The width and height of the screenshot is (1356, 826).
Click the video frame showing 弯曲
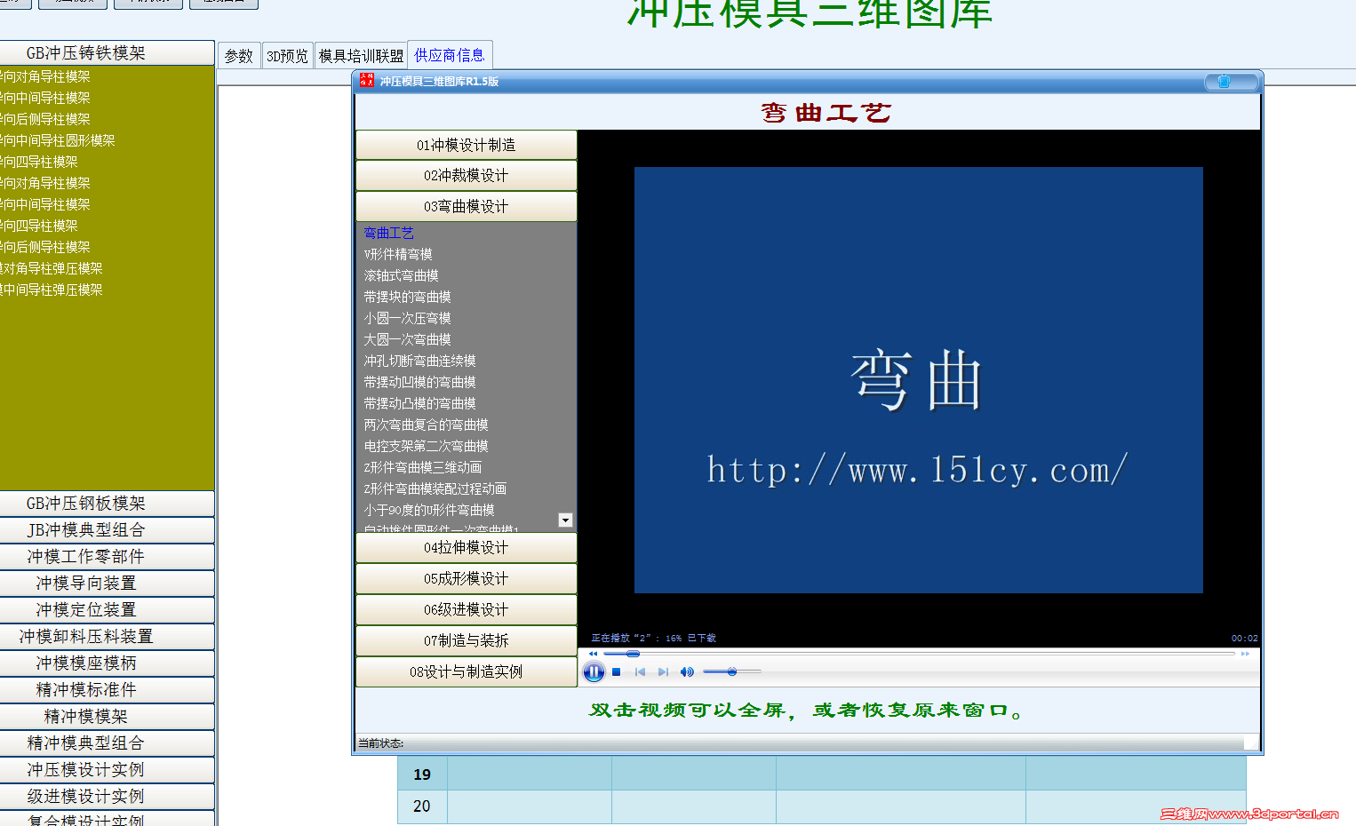919,380
